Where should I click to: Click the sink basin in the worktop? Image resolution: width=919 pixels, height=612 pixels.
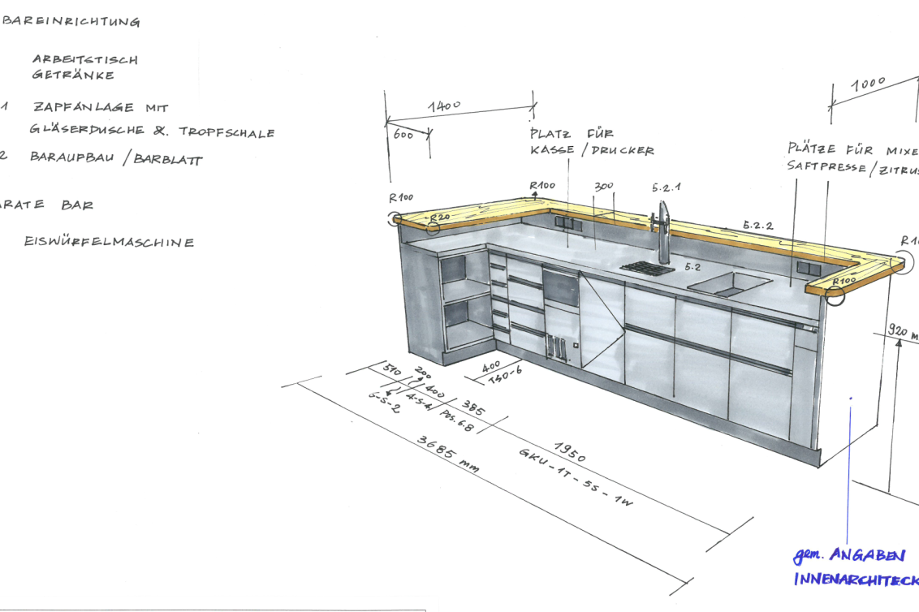pos(730,284)
